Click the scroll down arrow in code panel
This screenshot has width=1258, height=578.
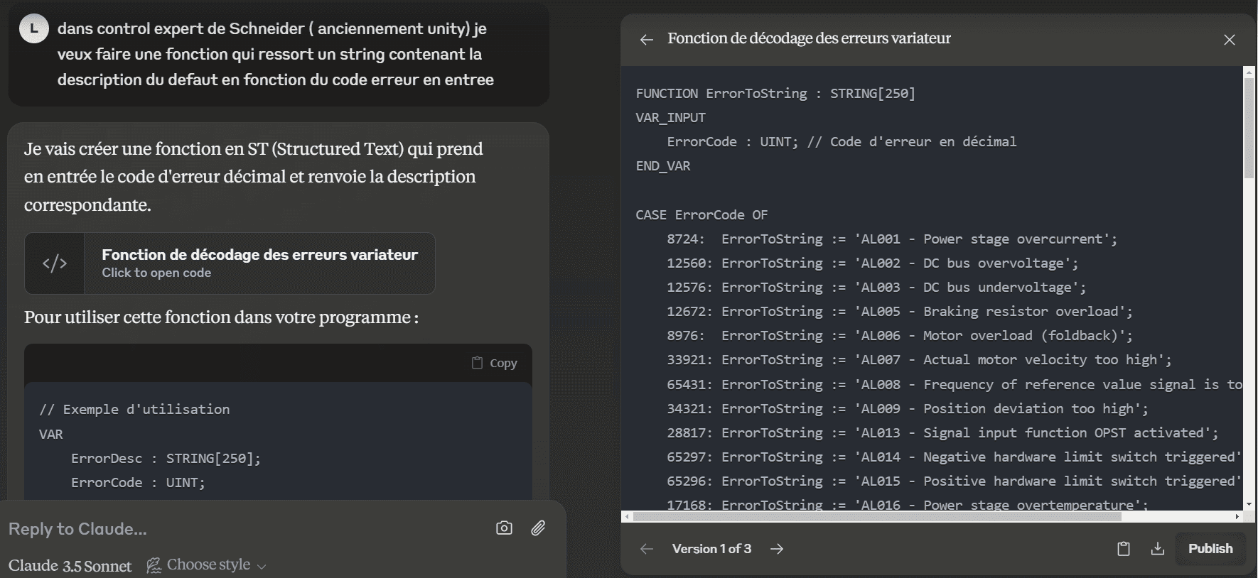coord(1249,504)
